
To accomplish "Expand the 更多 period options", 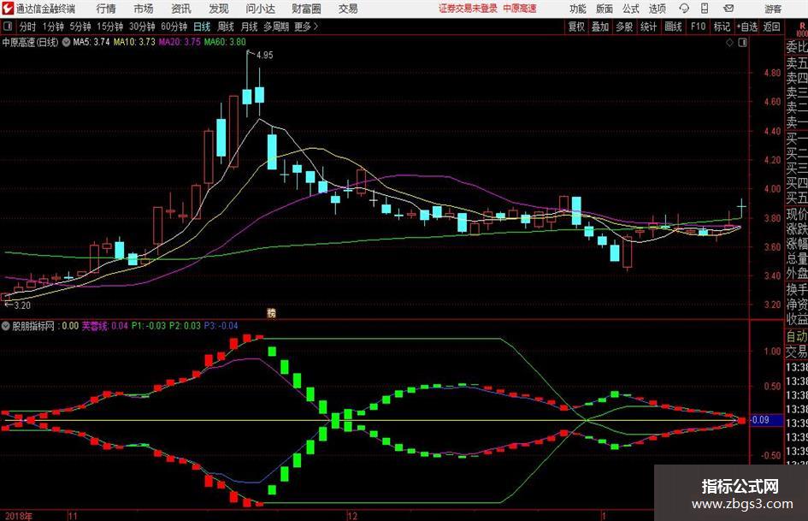I will coord(306,27).
